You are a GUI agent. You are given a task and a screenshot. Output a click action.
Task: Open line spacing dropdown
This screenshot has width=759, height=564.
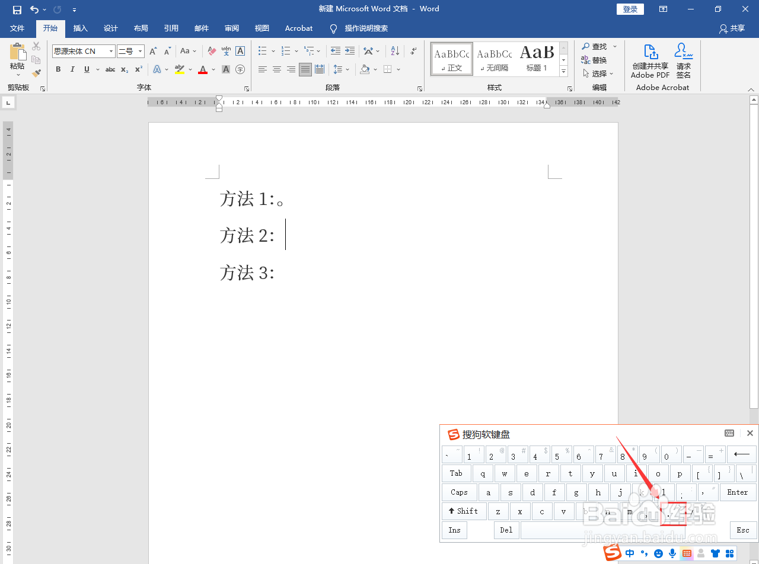click(x=347, y=69)
